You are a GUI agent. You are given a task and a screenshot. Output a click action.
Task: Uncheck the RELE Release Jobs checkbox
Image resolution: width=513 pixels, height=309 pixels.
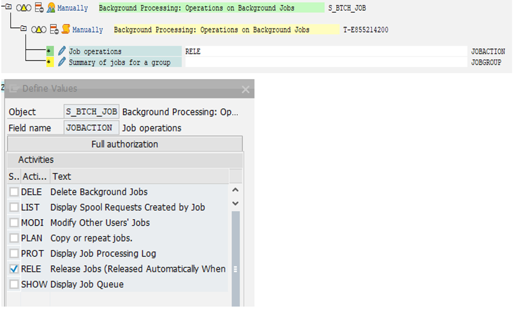(14, 269)
